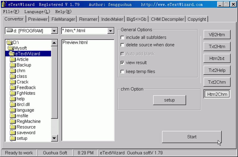Click the folder tree scrollbar thumb
Image resolution: width=238 pixels, height=157 pixels.
pyautogui.click(x=54, y=82)
